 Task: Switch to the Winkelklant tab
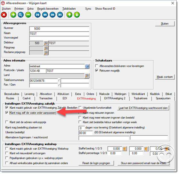(x=138, y=94)
